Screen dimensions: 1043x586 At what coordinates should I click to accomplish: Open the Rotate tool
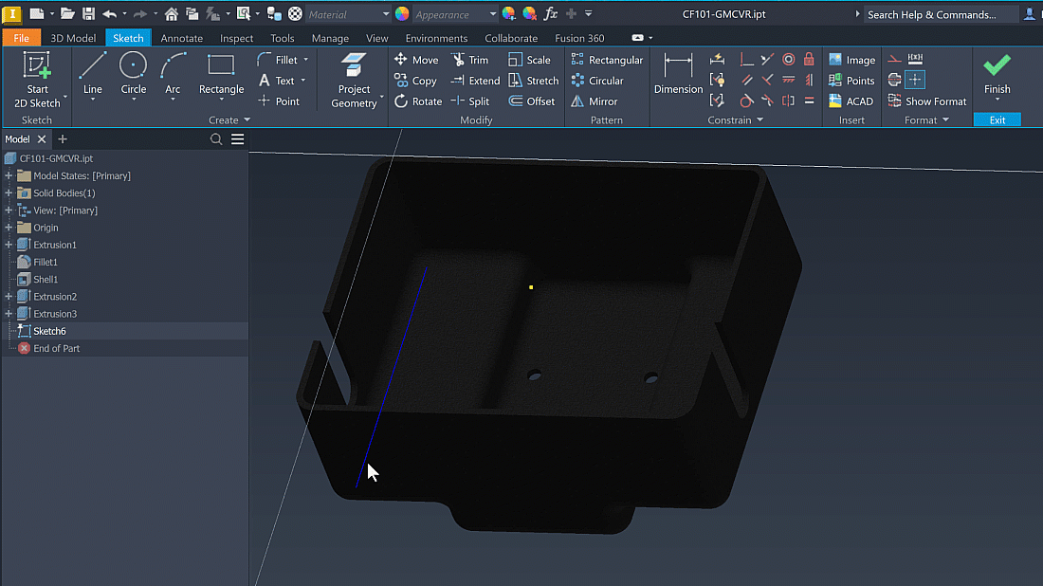pos(418,101)
